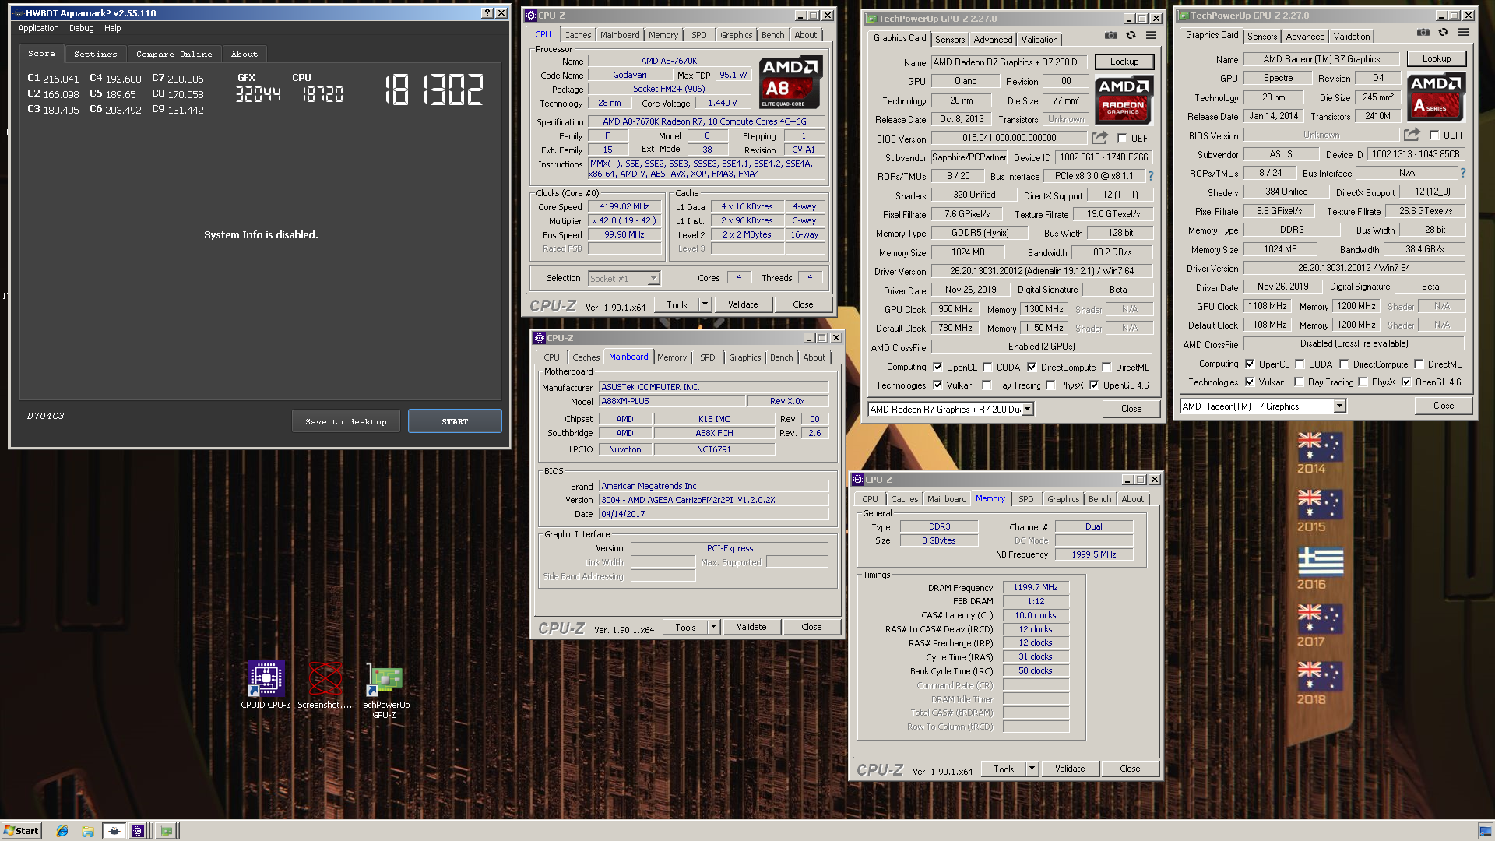The width and height of the screenshot is (1495, 841).
Task: Click show desktop icon in system tray
Action: point(1485,831)
